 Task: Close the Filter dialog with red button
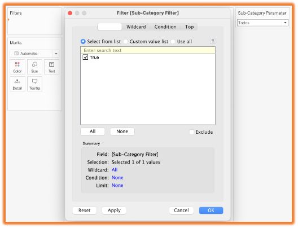click(70, 13)
